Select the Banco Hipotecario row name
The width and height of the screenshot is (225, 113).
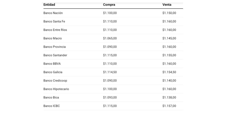pos(56,89)
